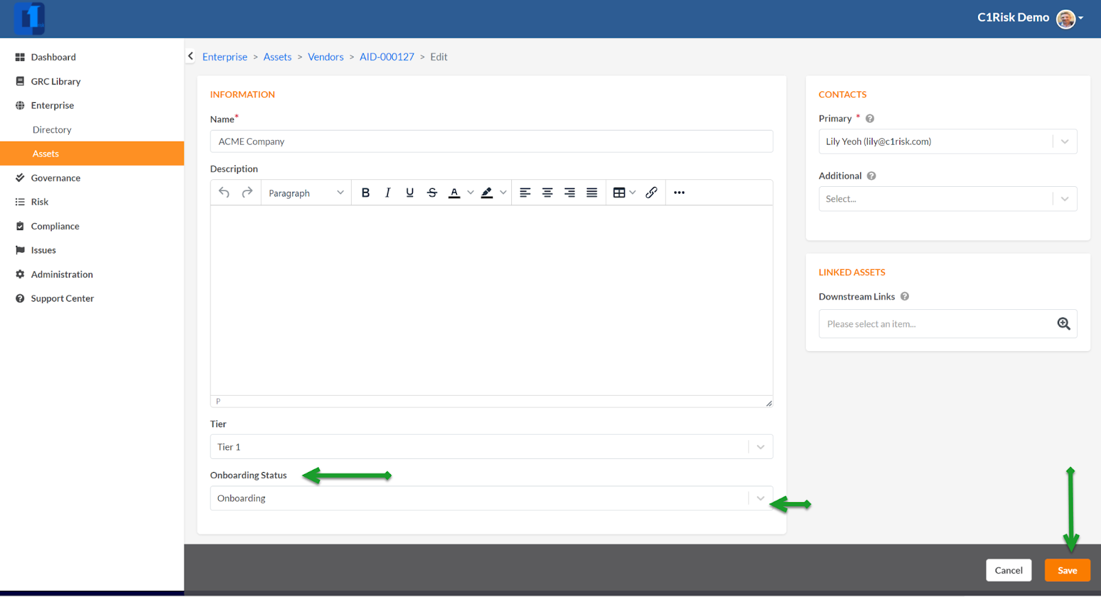
Task: Open AID-000127 breadcrumb link
Action: click(387, 56)
